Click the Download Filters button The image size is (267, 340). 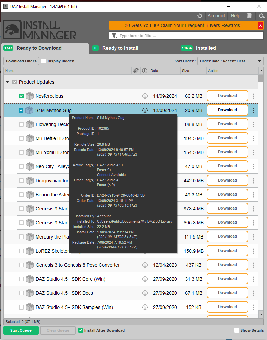tap(21, 61)
